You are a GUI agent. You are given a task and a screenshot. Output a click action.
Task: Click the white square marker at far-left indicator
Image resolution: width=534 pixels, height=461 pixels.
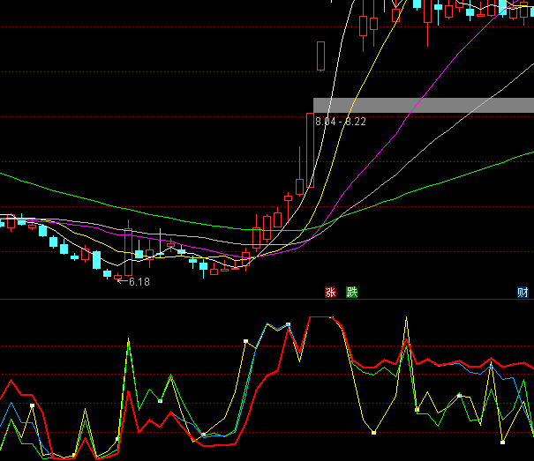point(32,405)
